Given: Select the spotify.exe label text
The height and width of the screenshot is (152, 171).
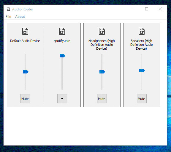Looking at the screenshot, I should (x=62, y=41).
